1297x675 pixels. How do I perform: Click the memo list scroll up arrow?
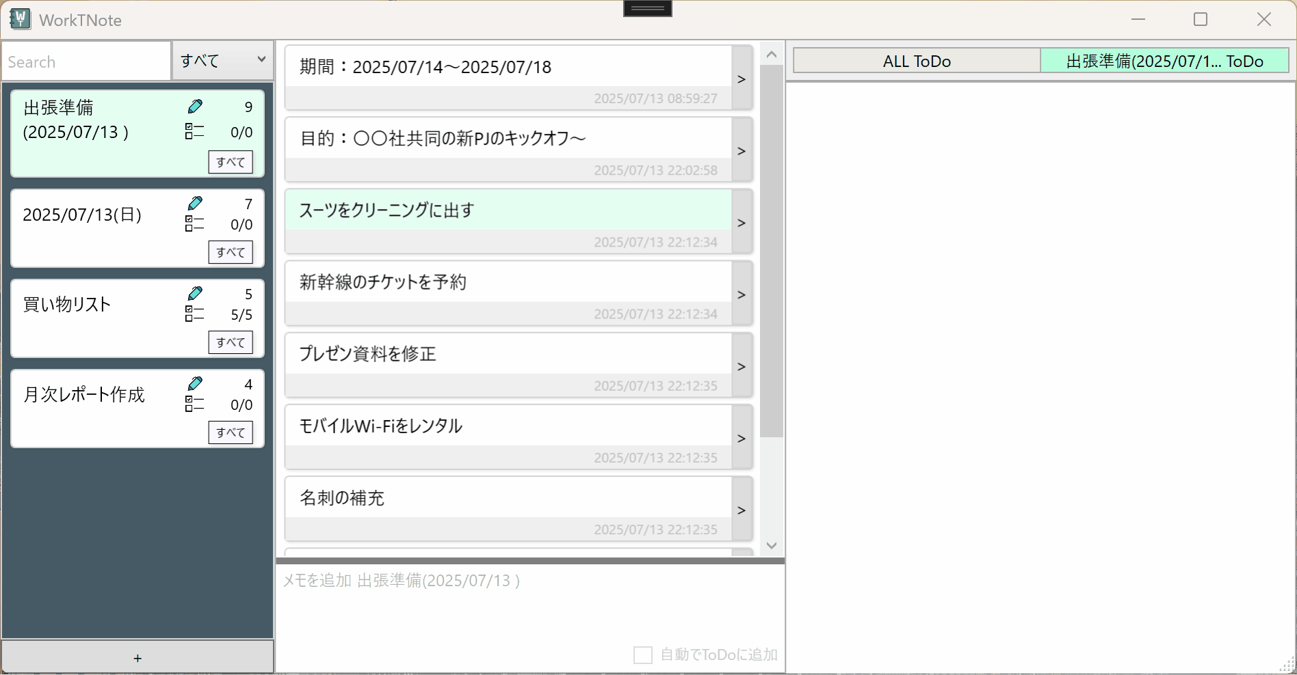(772, 54)
